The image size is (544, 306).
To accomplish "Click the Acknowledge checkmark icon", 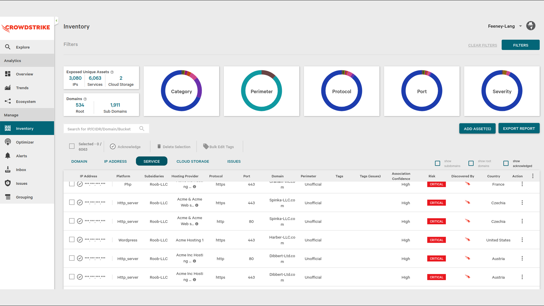I will 113,146.
